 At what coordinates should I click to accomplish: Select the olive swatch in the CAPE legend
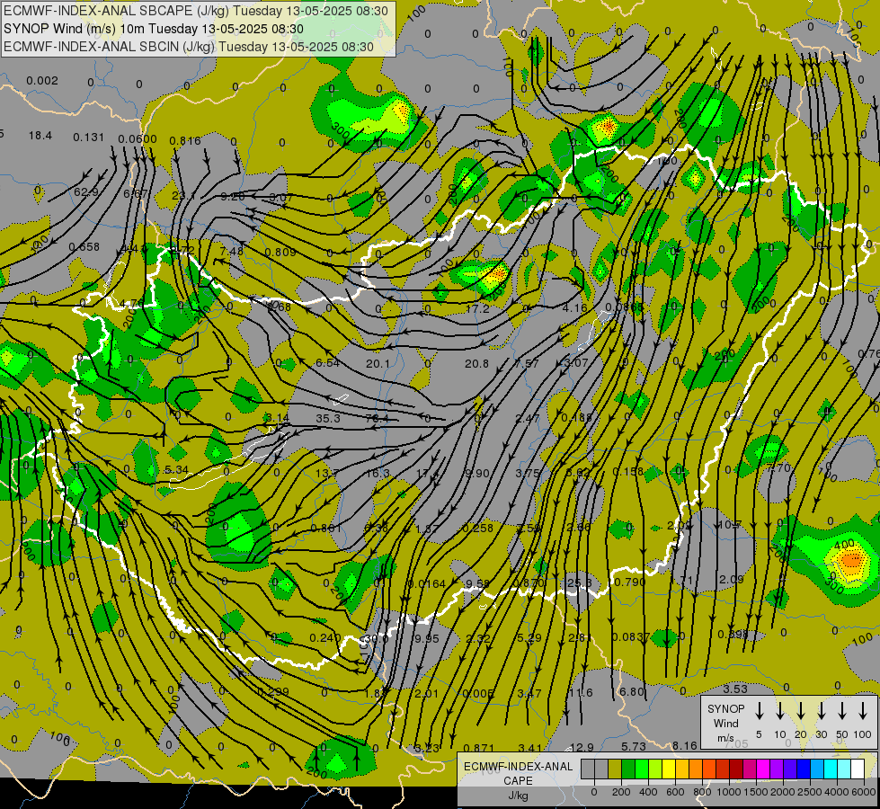click(x=615, y=769)
